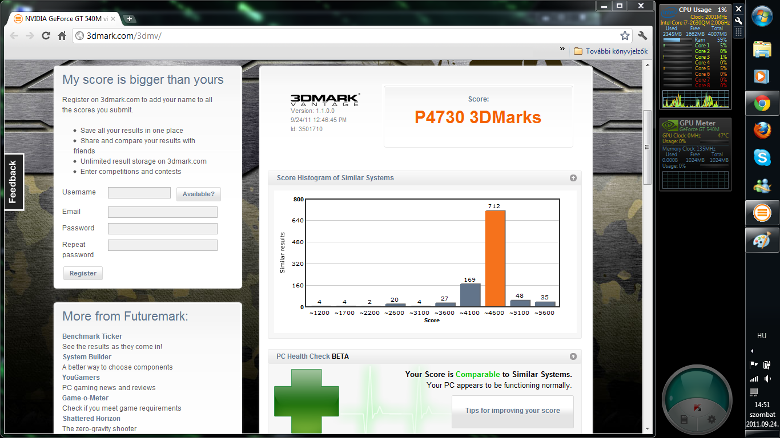Click the green health cross image

coord(307,401)
